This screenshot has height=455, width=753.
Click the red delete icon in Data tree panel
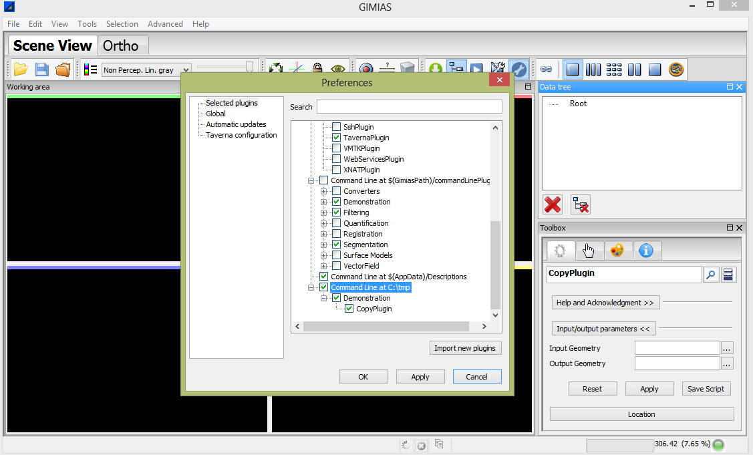pyautogui.click(x=552, y=204)
